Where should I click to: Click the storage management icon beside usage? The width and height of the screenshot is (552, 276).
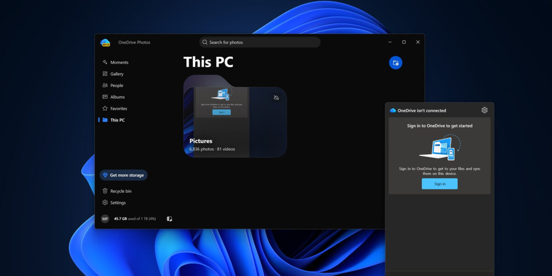pos(169,219)
